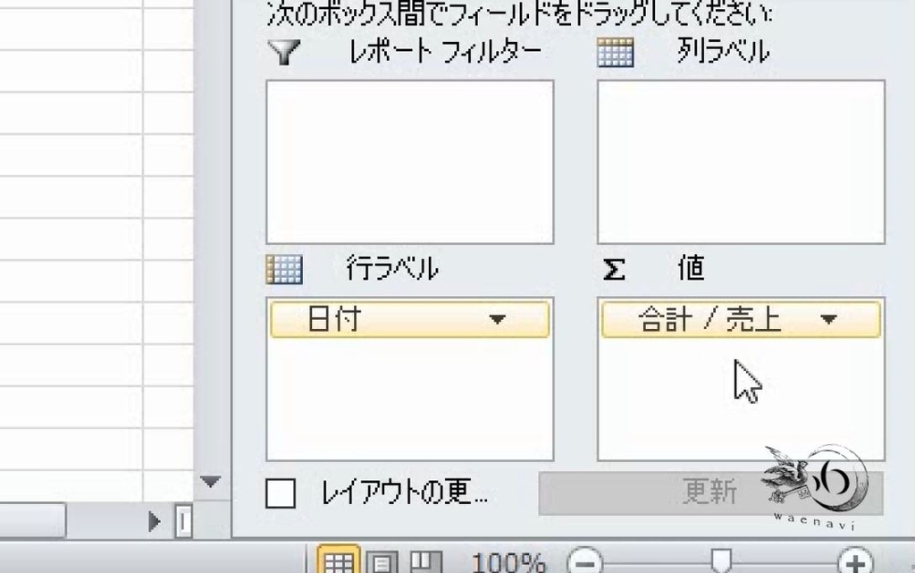Open dropdown arrow of 日付 field
915x573 pixels.
point(497,319)
